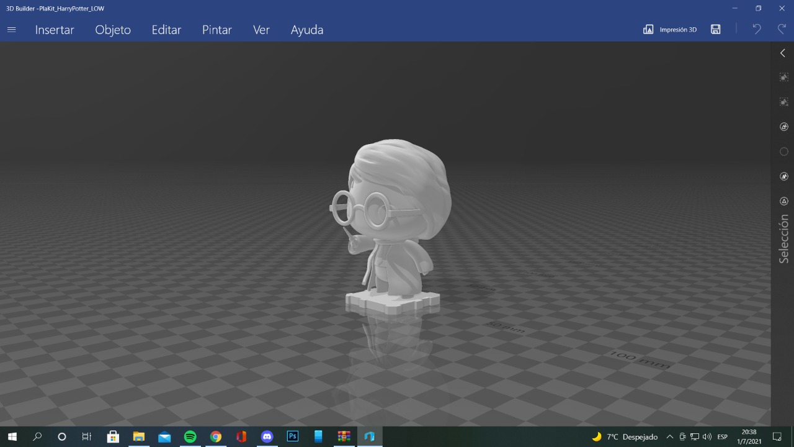Click the second selection-square icon in Selección panel

coord(784,102)
